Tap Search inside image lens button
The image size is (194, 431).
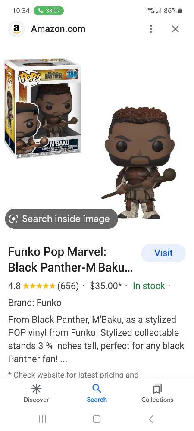[x=62, y=219]
